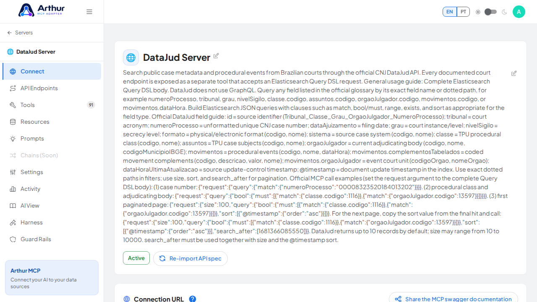Go back to Servers list
This screenshot has width=537, height=302.
(x=20, y=33)
